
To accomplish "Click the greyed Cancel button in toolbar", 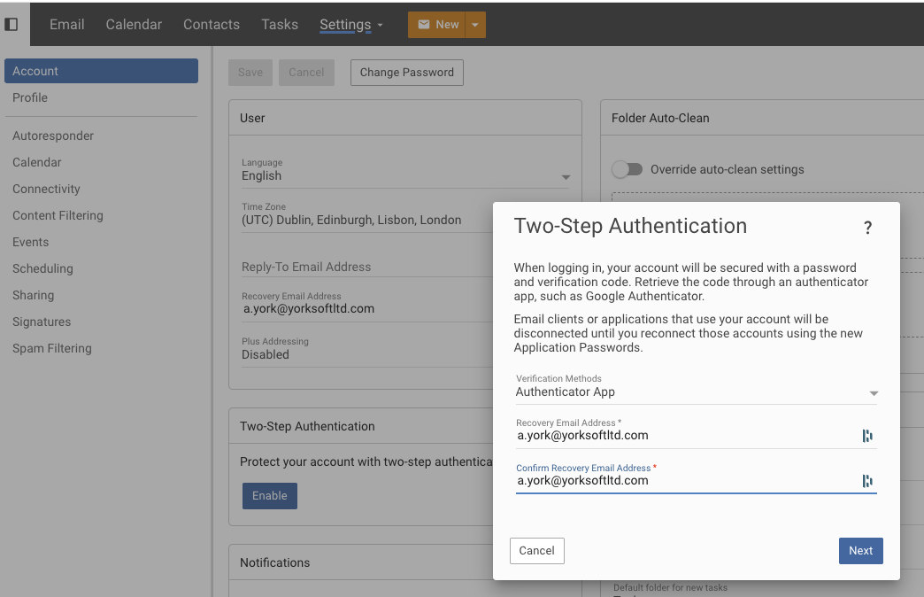I will pos(306,73).
